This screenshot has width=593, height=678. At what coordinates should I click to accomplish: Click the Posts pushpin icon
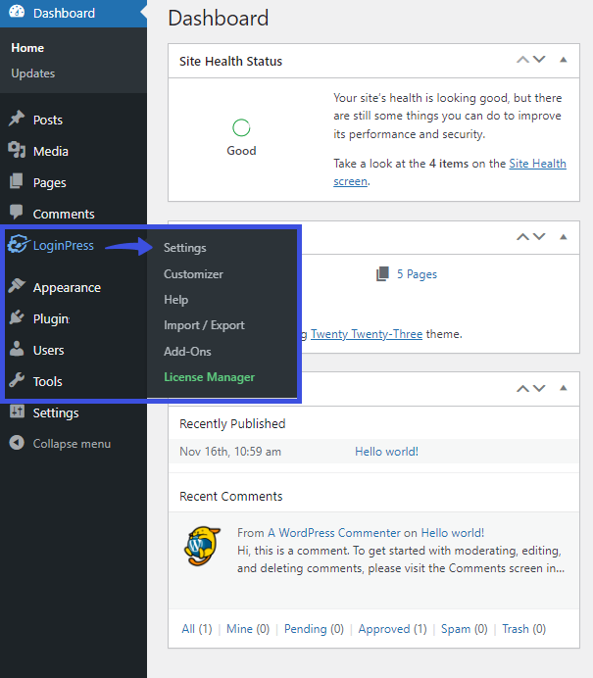point(17,119)
